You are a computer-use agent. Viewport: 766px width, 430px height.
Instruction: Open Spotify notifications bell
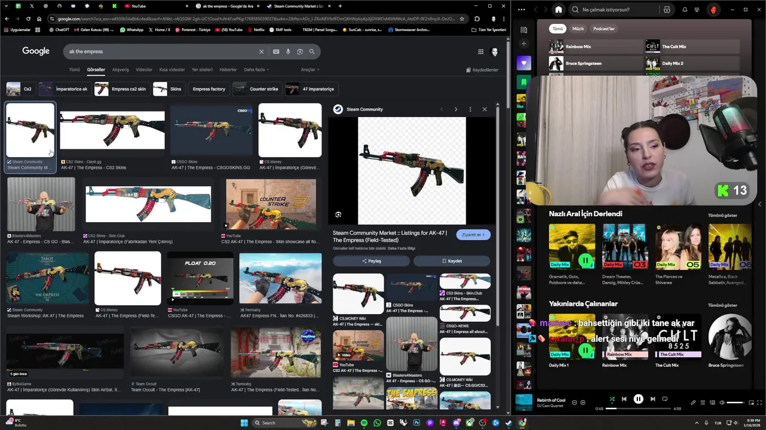[685, 10]
